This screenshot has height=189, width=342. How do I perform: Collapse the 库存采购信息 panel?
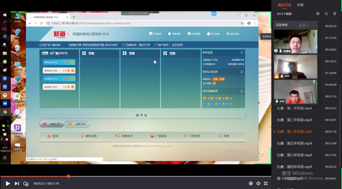coord(242,91)
